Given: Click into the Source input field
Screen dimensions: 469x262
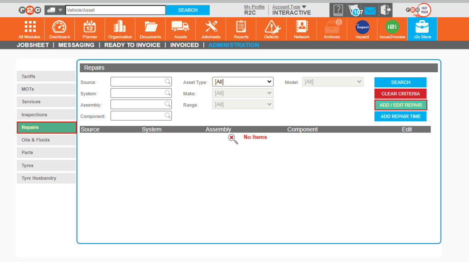Looking at the screenshot, I should 141,81.
